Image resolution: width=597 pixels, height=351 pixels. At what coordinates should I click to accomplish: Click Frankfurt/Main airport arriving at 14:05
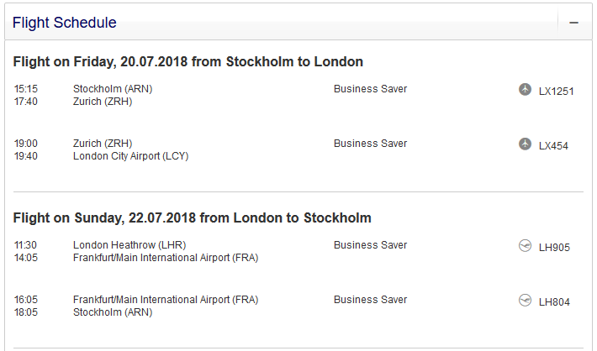coord(166,258)
